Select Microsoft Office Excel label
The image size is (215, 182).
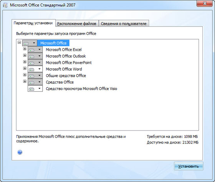tap(64, 50)
